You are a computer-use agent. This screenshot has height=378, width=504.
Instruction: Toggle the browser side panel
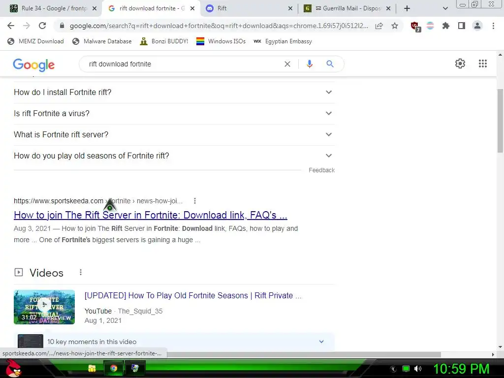point(462,26)
